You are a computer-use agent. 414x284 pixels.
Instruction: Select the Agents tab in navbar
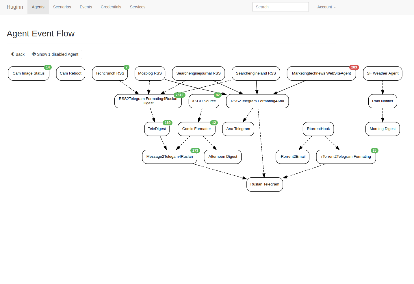click(38, 7)
